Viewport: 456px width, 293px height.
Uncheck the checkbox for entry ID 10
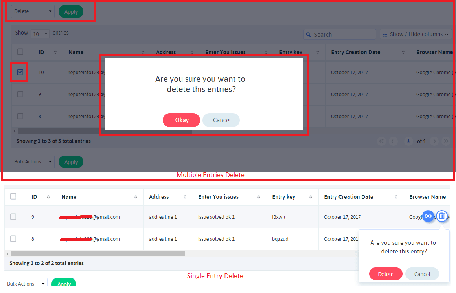coord(20,72)
